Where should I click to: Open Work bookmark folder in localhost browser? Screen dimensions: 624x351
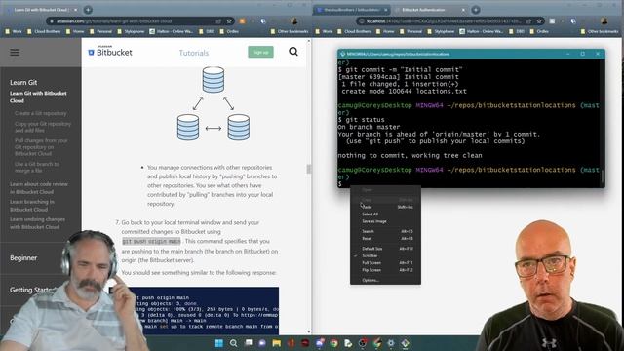323,31
